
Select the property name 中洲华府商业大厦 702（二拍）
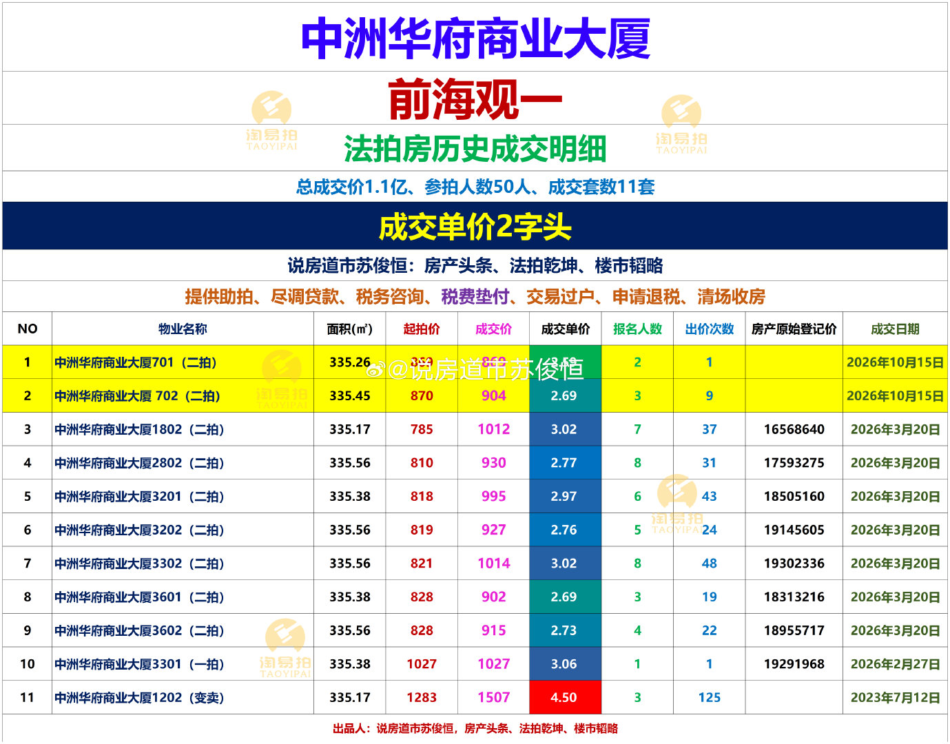(137, 396)
